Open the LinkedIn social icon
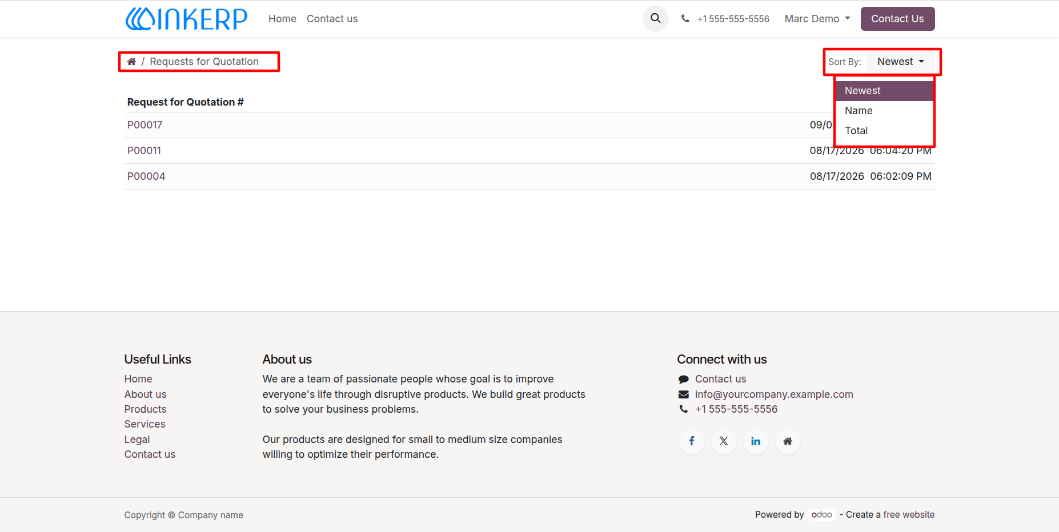1059x532 pixels. point(756,441)
